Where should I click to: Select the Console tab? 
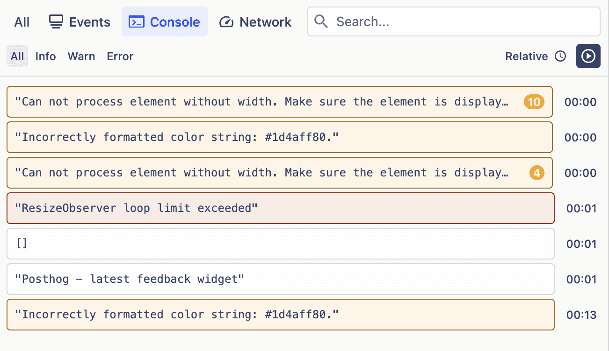coord(165,22)
